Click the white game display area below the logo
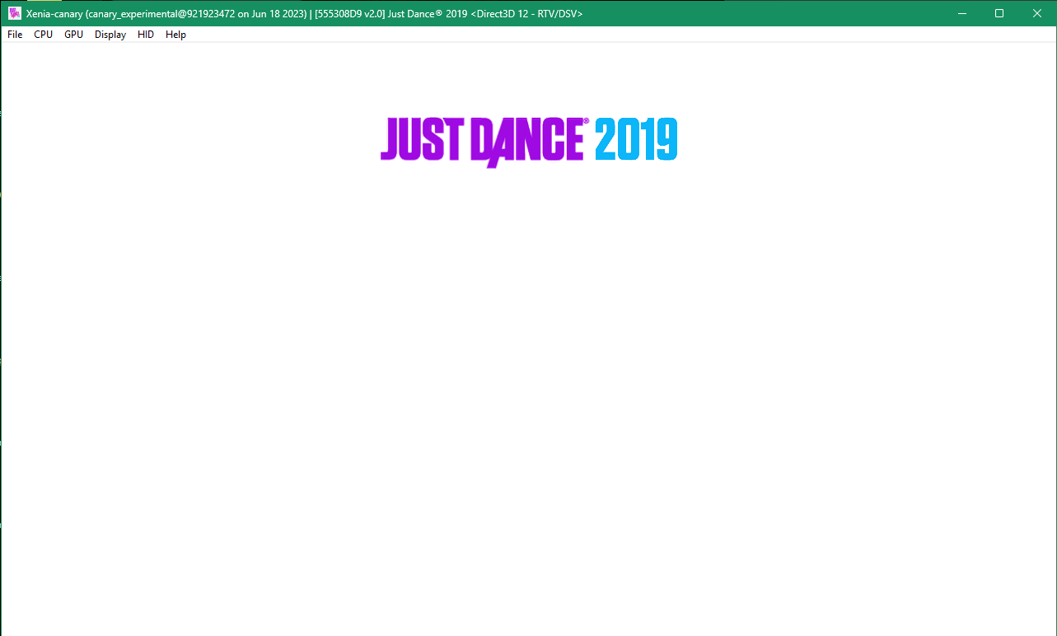Screen dimensions: 1057x636 [x=528, y=371]
